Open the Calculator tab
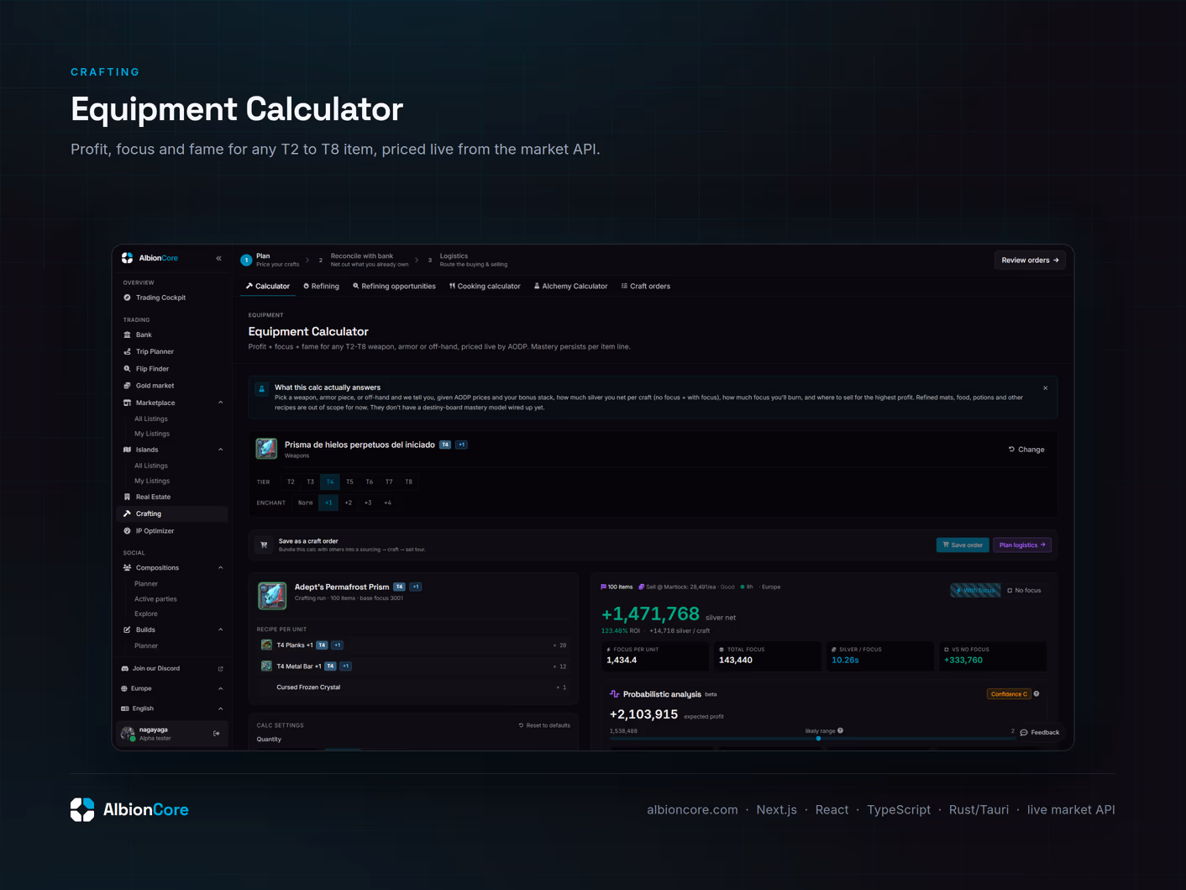 (x=268, y=287)
